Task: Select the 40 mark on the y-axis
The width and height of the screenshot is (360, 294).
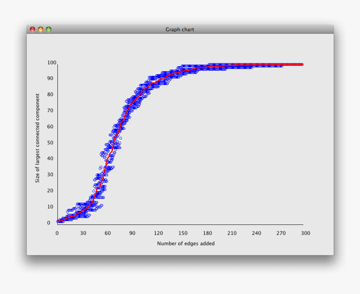Action: tap(50, 159)
